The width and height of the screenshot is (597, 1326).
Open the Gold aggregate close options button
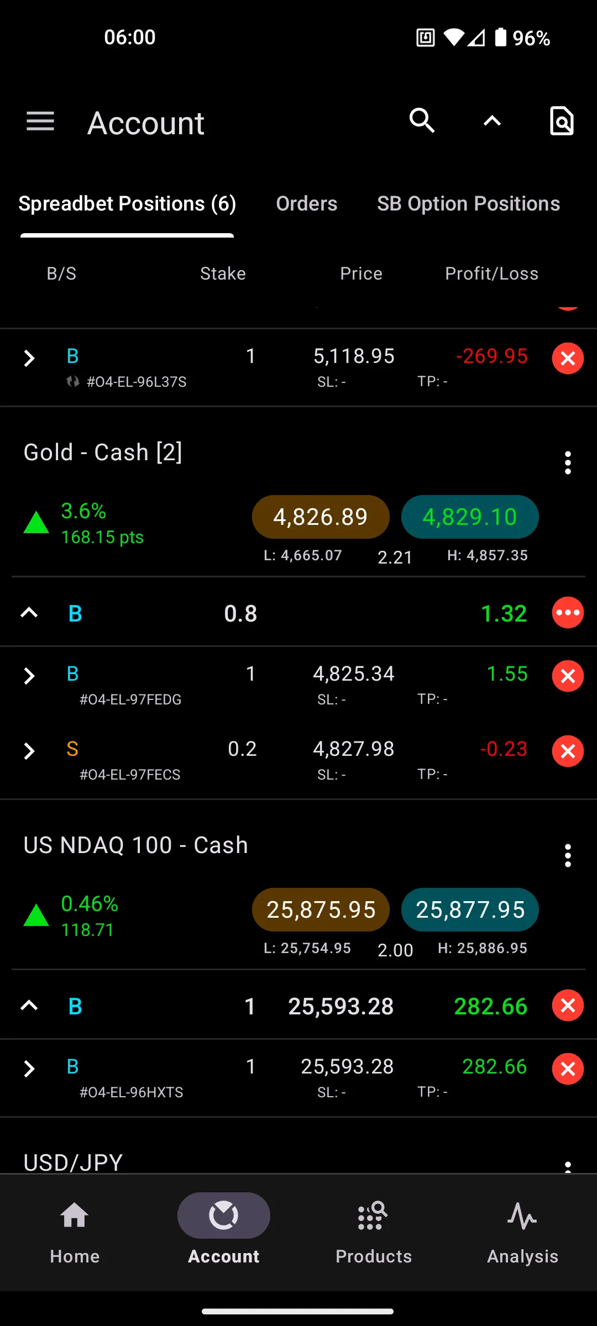[568, 613]
